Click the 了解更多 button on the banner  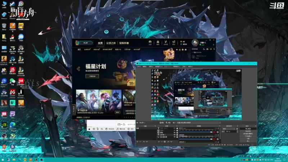coord(92,76)
